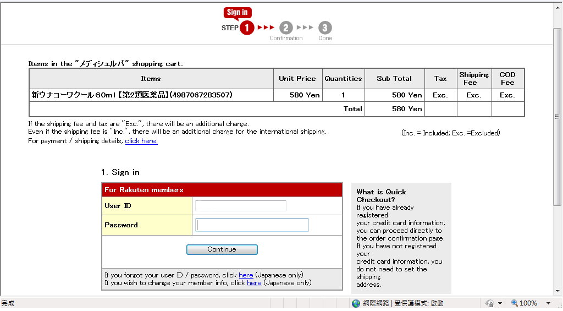This screenshot has width=563, height=311.
Task: Open 'click here' payment/shipping details link
Action: click(141, 141)
